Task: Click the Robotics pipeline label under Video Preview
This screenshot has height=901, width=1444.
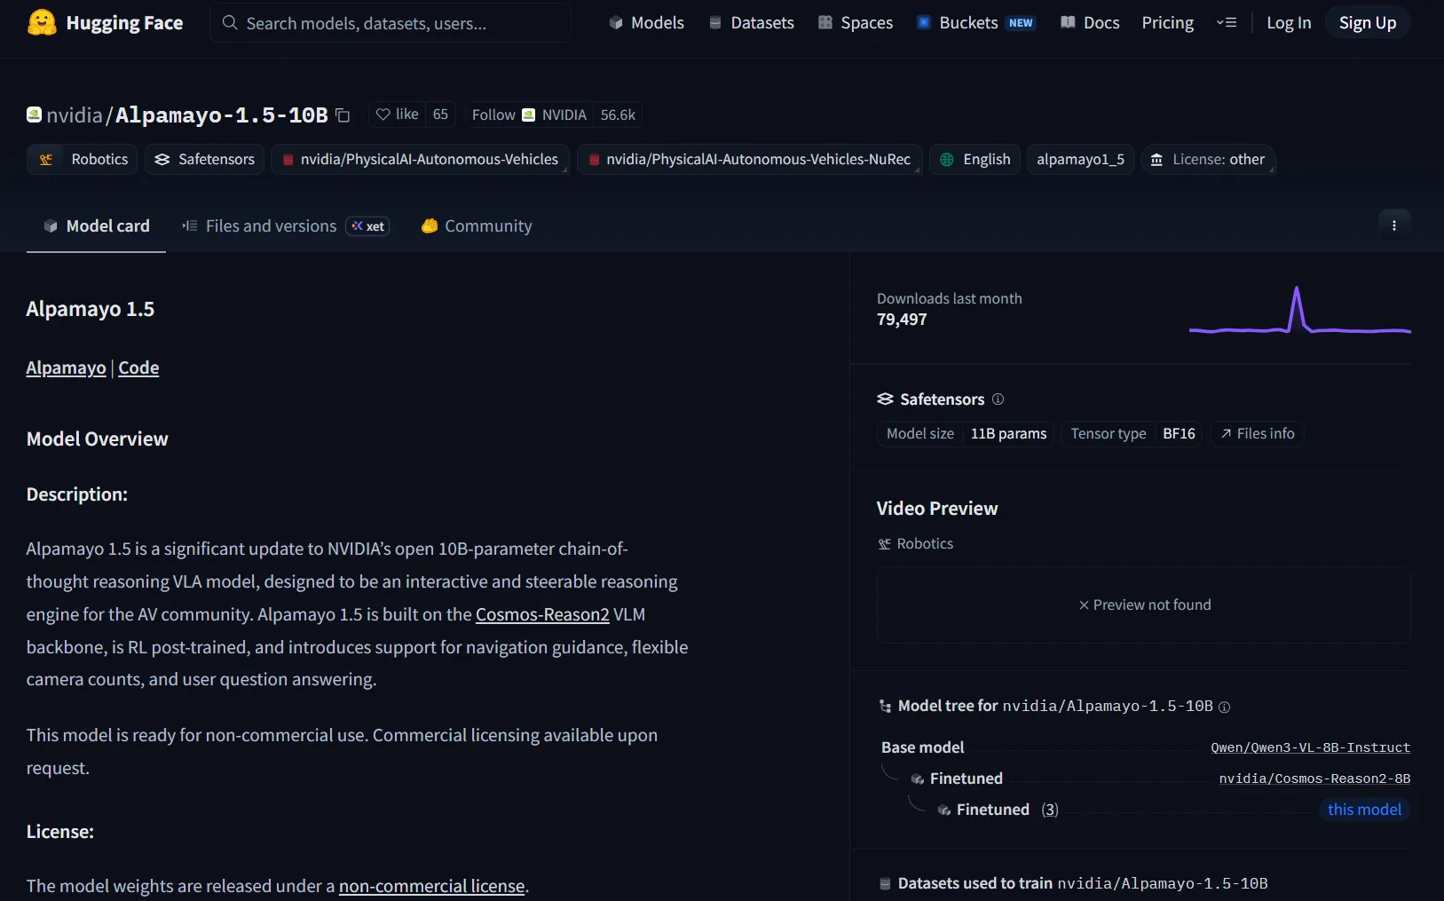Action: [915, 543]
